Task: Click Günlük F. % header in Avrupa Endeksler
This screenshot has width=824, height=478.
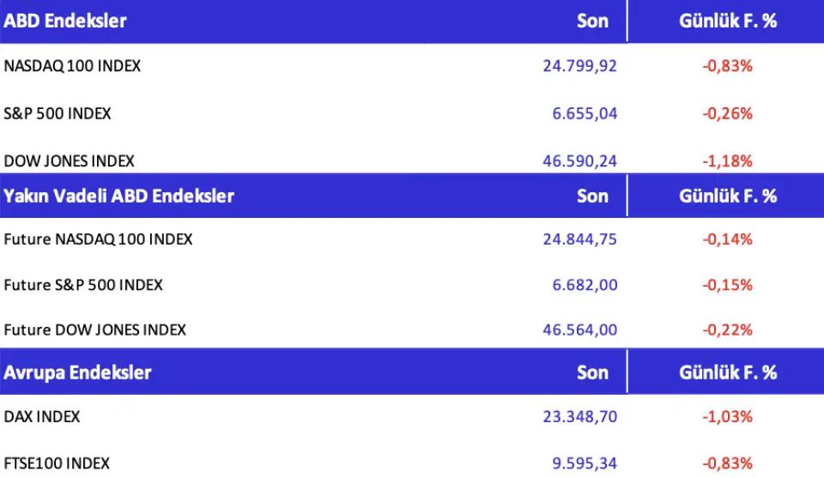Action: tap(728, 372)
